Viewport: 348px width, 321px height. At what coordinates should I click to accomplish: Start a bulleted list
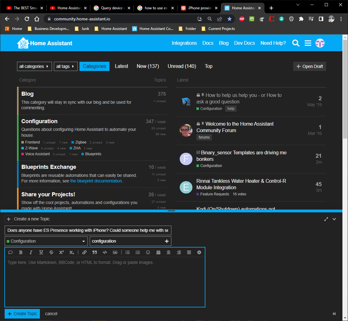[128, 252]
